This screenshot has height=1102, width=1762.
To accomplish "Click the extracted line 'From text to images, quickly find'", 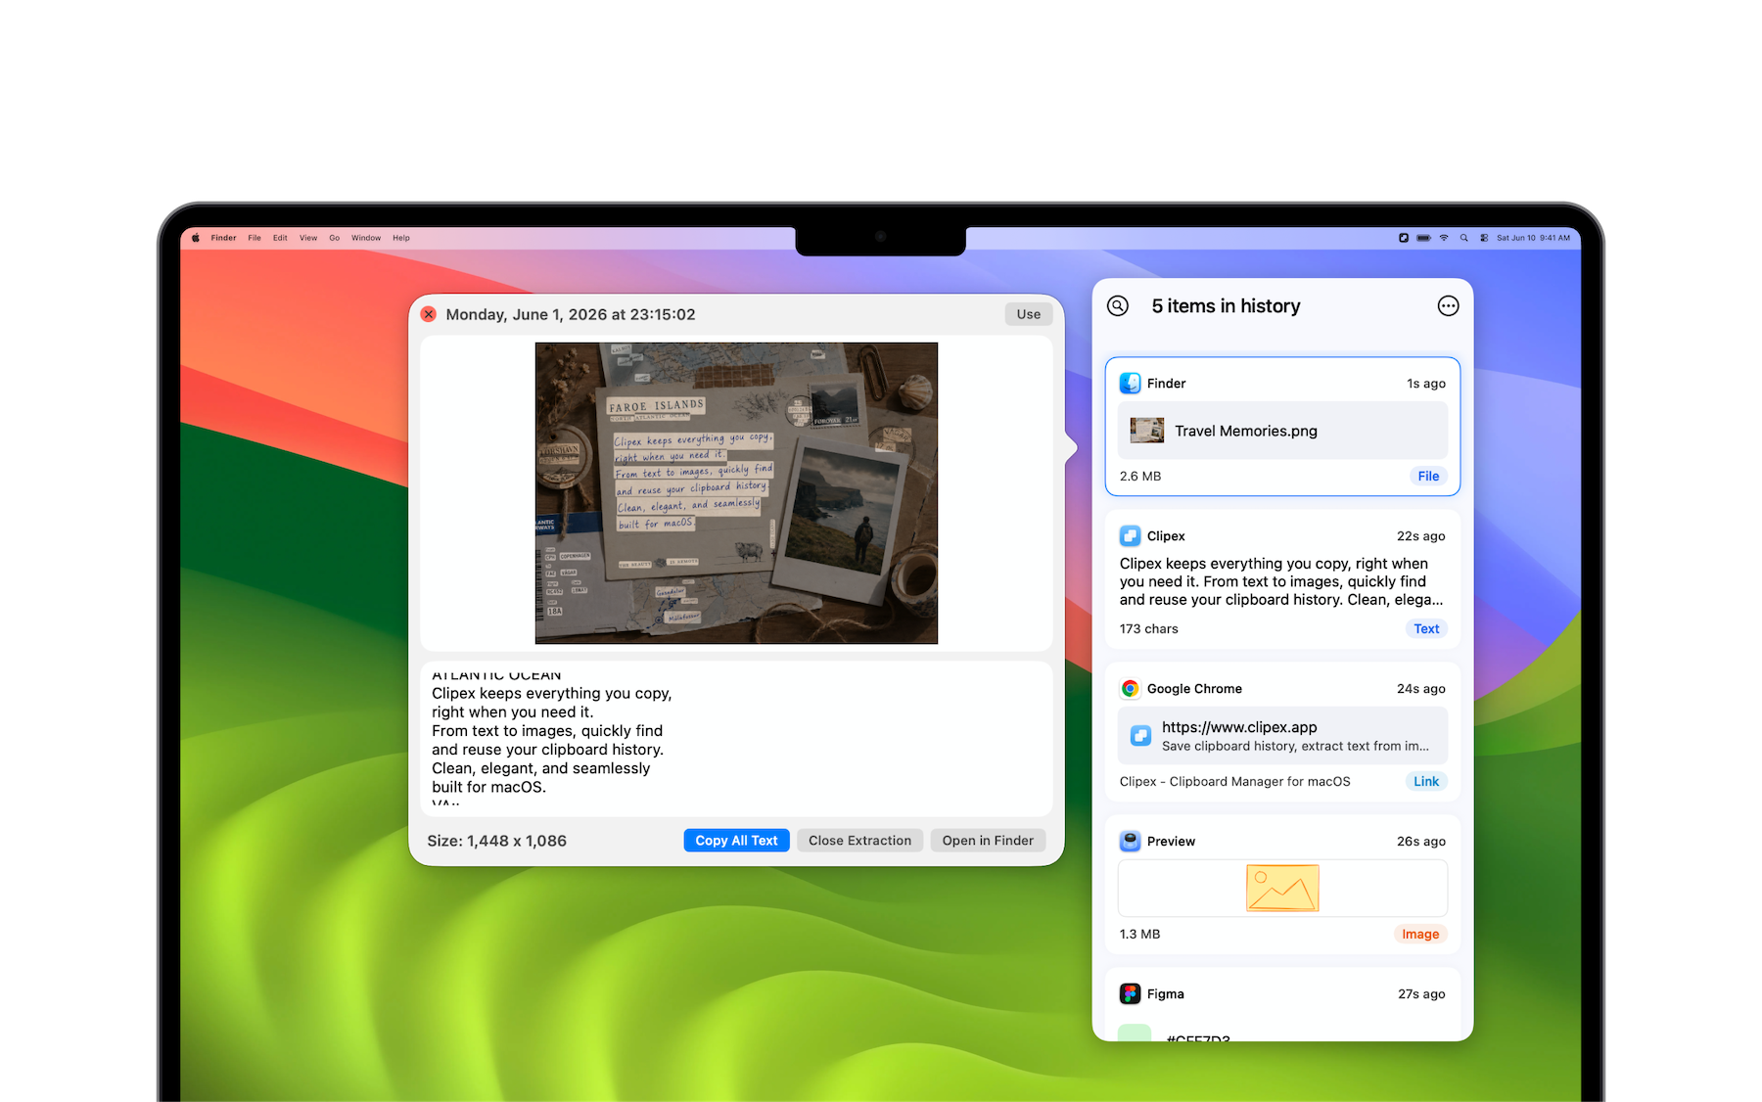I will 547,731.
